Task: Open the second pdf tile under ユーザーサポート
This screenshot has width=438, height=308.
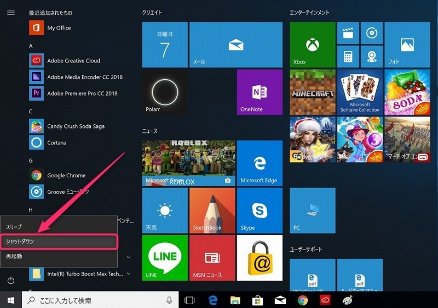Action: click(x=360, y=275)
